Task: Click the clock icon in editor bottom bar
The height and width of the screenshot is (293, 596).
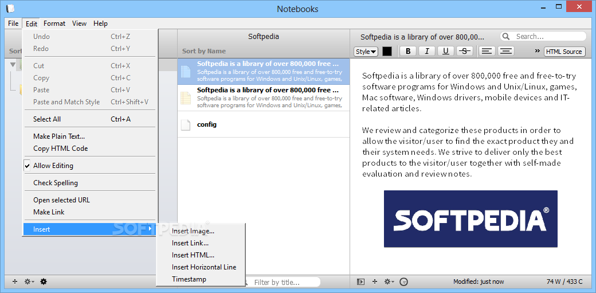Action: tap(404, 282)
